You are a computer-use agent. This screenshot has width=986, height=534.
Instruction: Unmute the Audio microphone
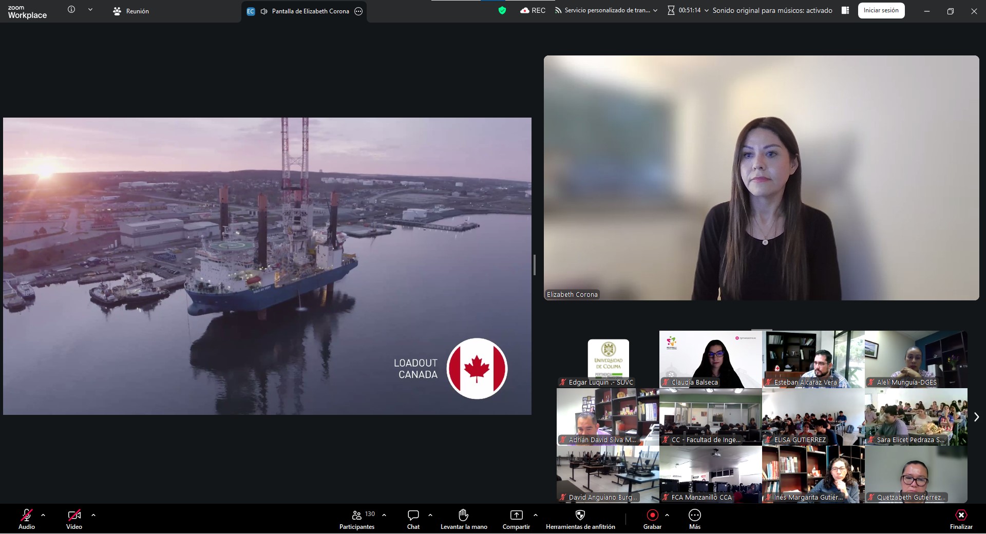point(27,515)
